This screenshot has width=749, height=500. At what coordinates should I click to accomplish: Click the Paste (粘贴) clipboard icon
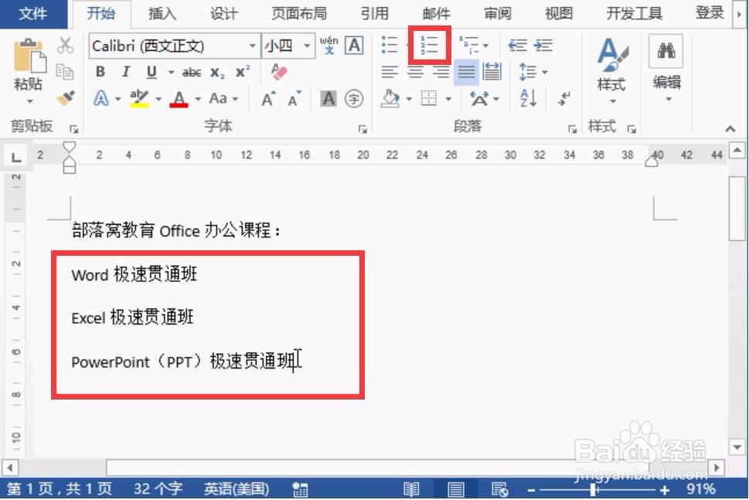click(x=29, y=56)
